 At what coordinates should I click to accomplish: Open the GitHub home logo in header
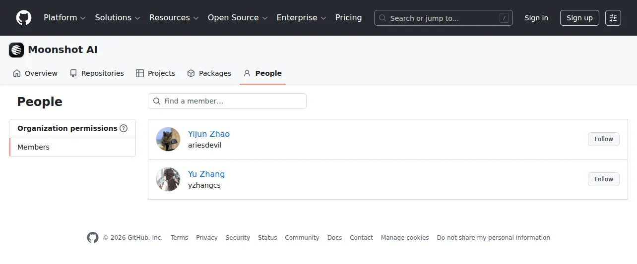(x=24, y=18)
